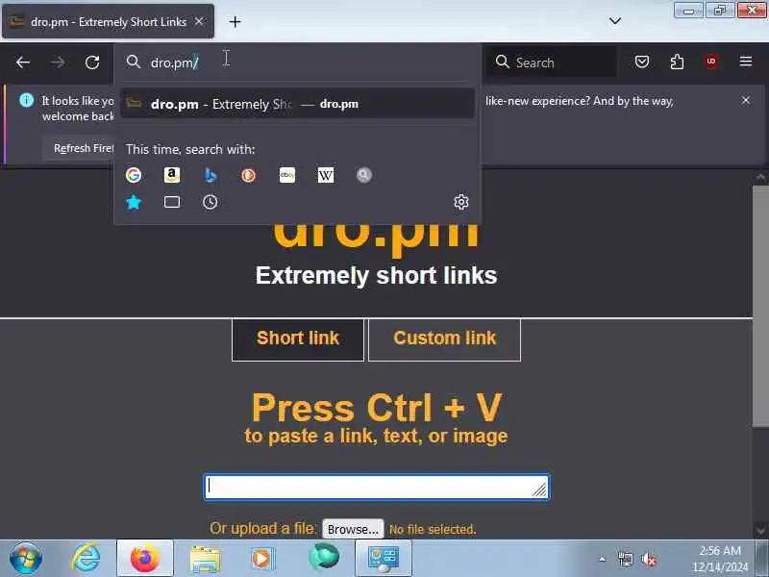
Task: Search with Wikipedia this time
Action: 326,175
